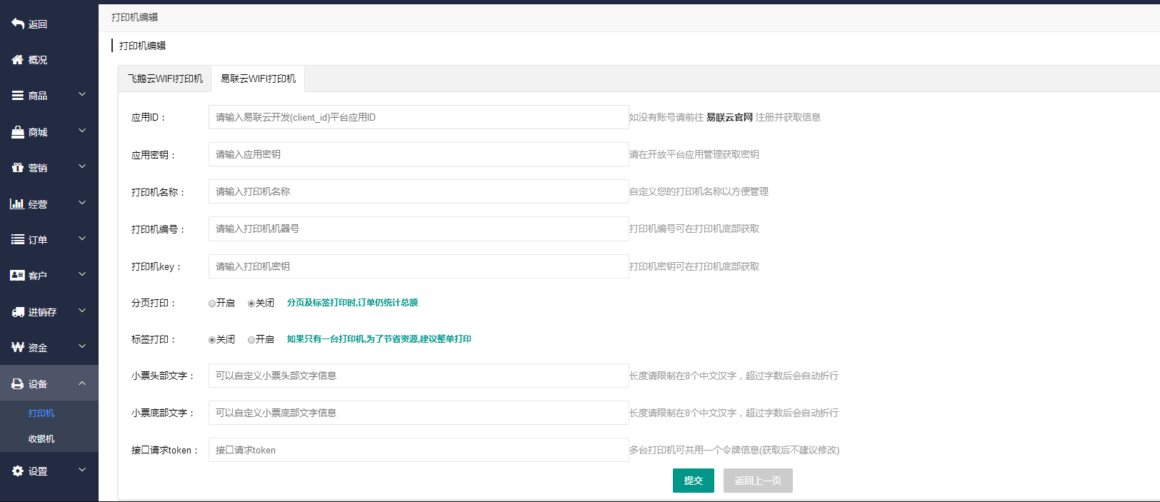Click hint 如果只有一台打印机,为了节省资源,建议整单打印

click(x=379, y=339)
